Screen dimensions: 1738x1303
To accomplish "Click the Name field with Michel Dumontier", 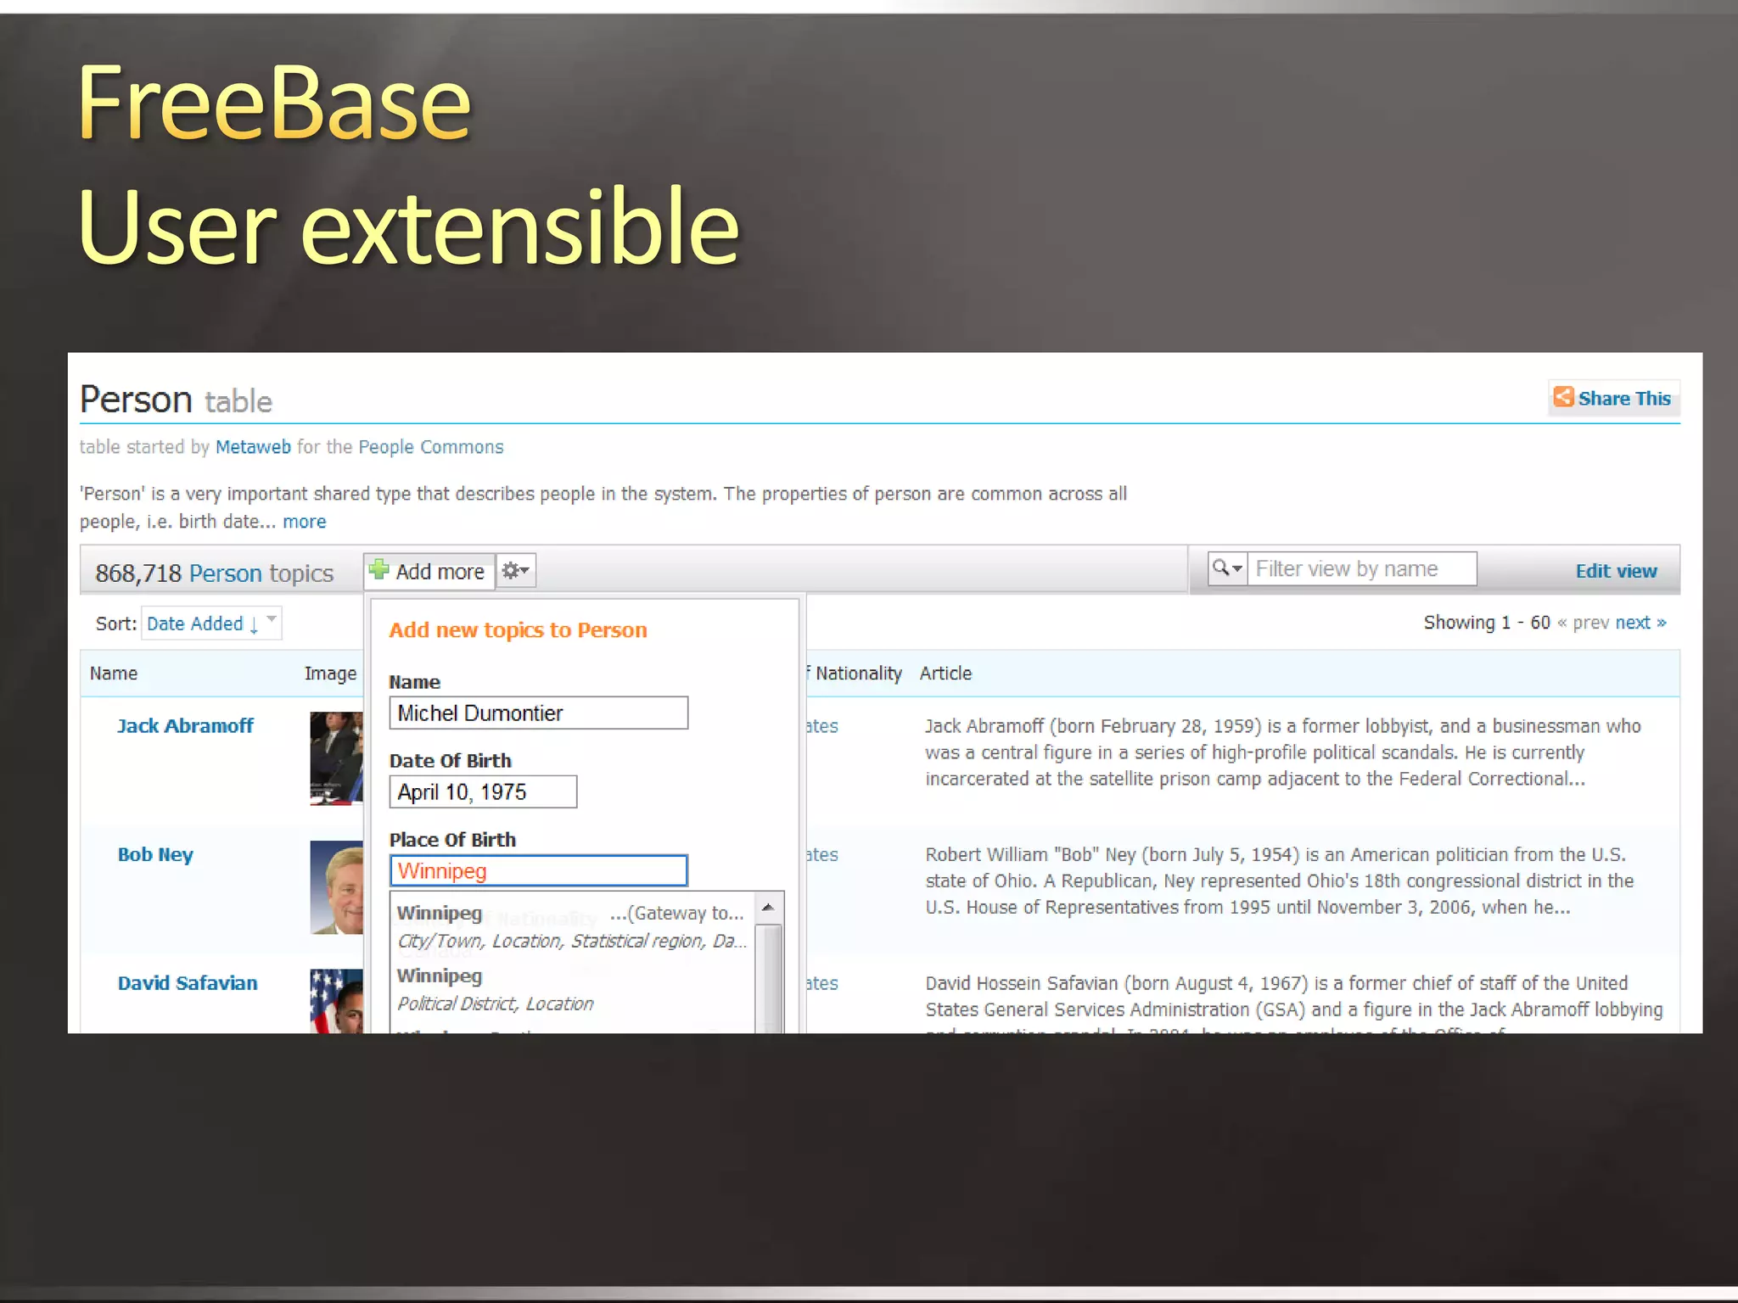I will (538, 713).
